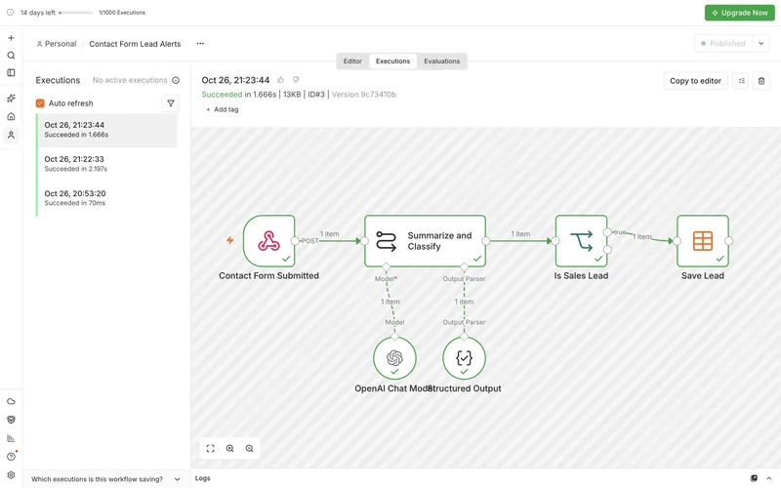
Task: Go to home icon in sidebar
Action: tap(11, 116)
